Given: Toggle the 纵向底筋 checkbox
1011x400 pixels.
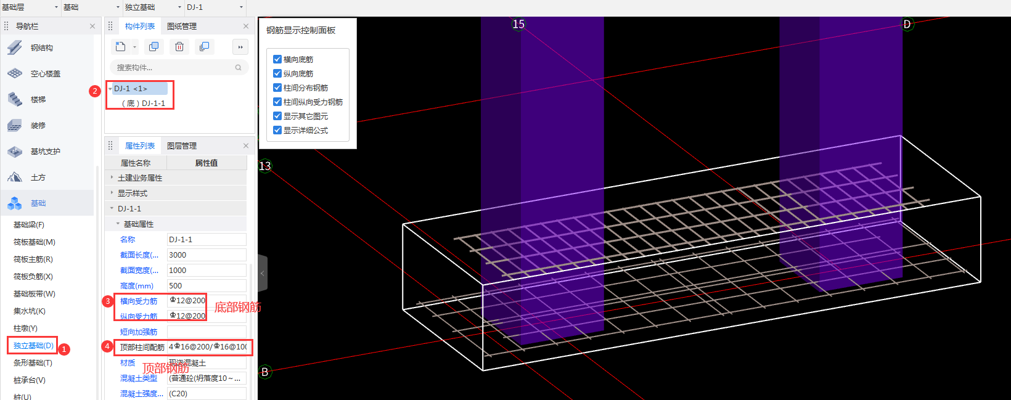Looking at the screenshot, I should [277, 73].
